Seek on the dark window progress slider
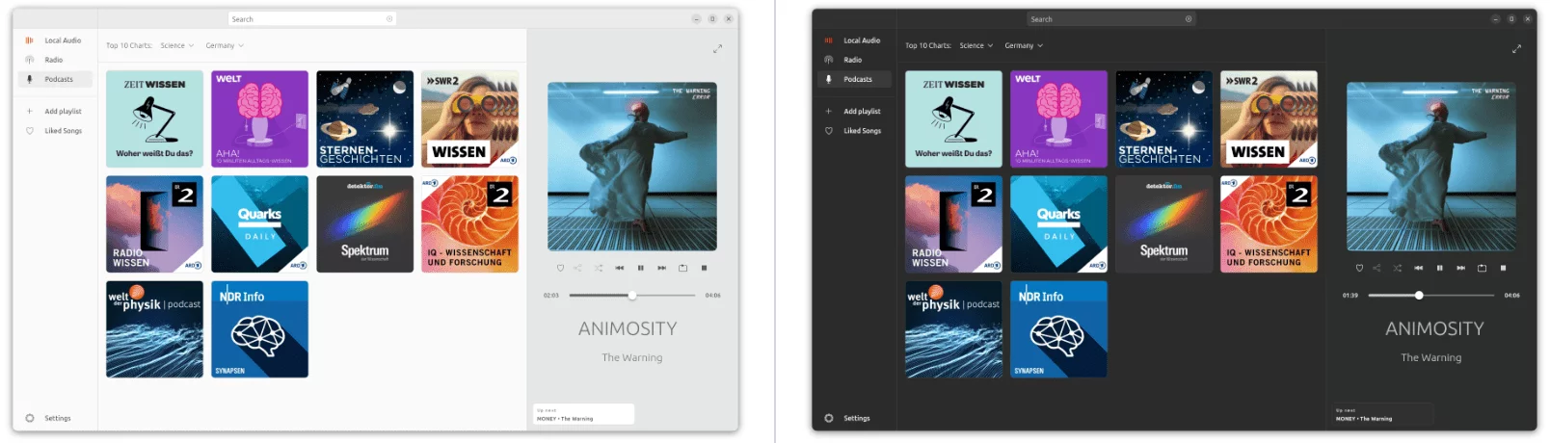 coord(1431,296)
